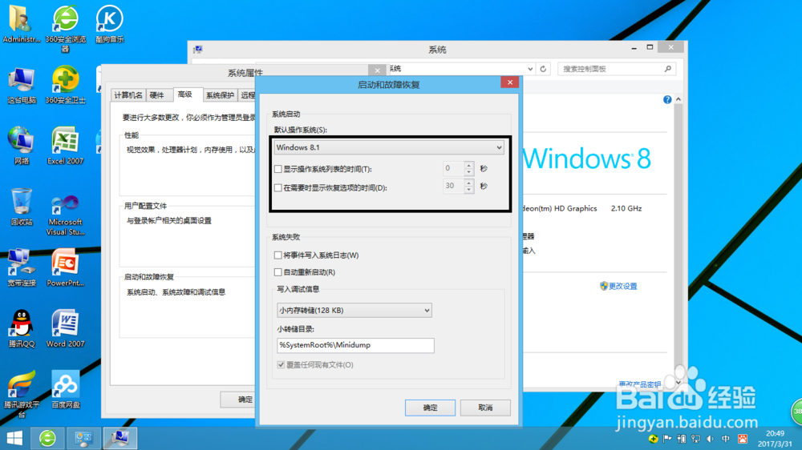Open the Administrator folder on desktop
Image resolution: width=802 pixels, height=450 pixels.
pos(21,23)
